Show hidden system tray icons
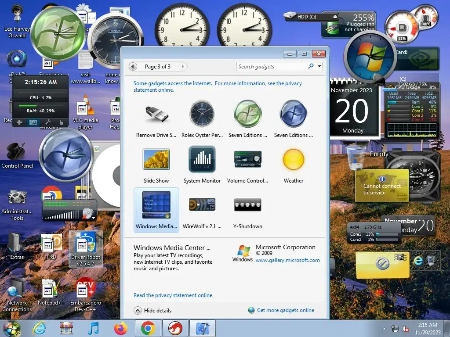450x337 pixels. pos(384,329)
